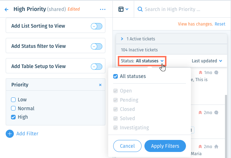Click the home icon on the last ticket

click(x=216, y=147)
